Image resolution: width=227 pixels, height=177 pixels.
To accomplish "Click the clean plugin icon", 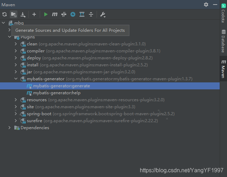I will [x=23, y=44].
